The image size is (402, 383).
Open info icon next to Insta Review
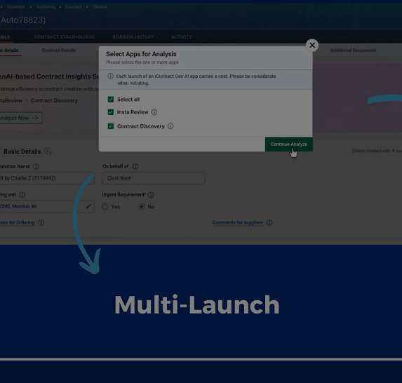click(154, 112)
